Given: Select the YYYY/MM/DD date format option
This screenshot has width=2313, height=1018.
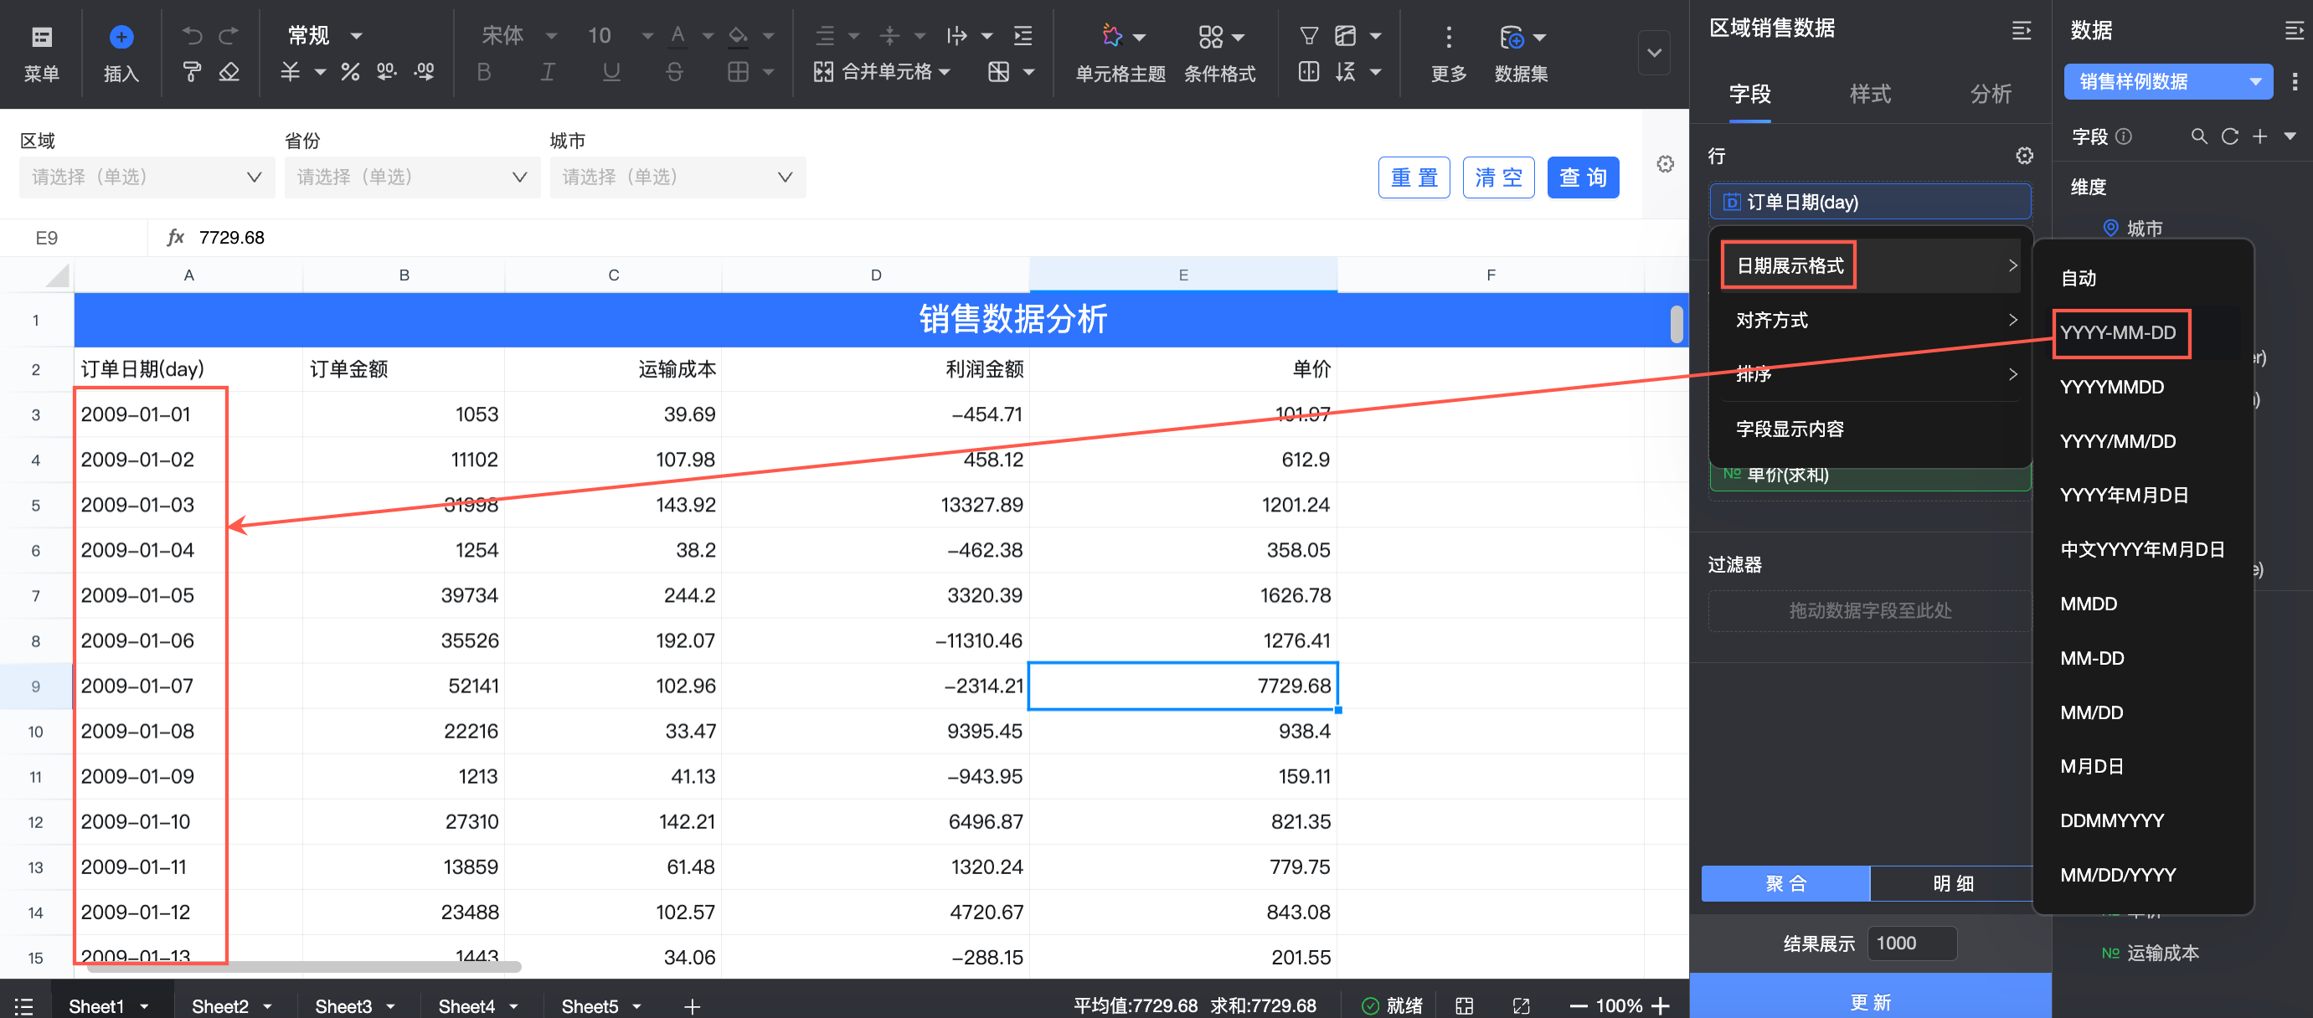Looking at the screenshot, I should [2117, 441].
